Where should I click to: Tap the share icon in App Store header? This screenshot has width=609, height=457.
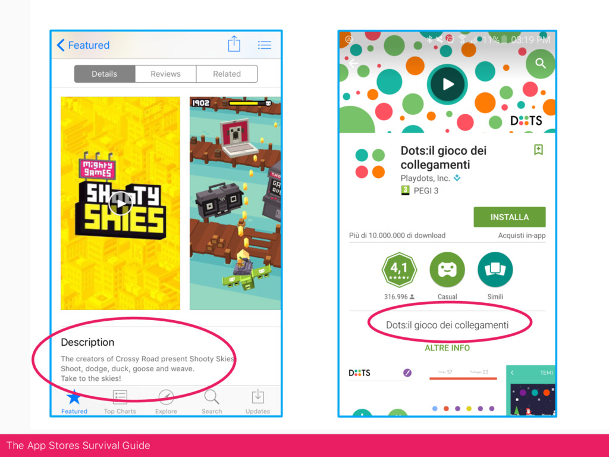coord(234,43)
